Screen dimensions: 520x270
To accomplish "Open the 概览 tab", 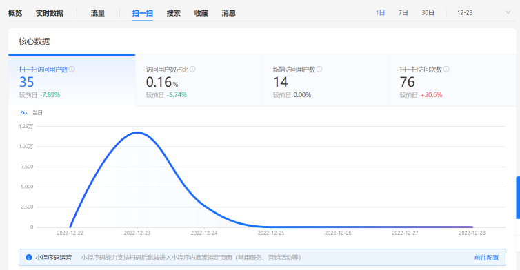I will coord(15,13).
